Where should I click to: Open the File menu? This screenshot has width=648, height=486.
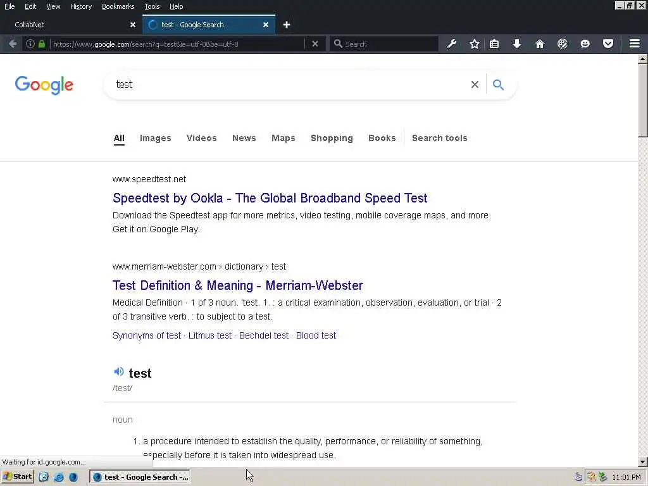(9, 6)
